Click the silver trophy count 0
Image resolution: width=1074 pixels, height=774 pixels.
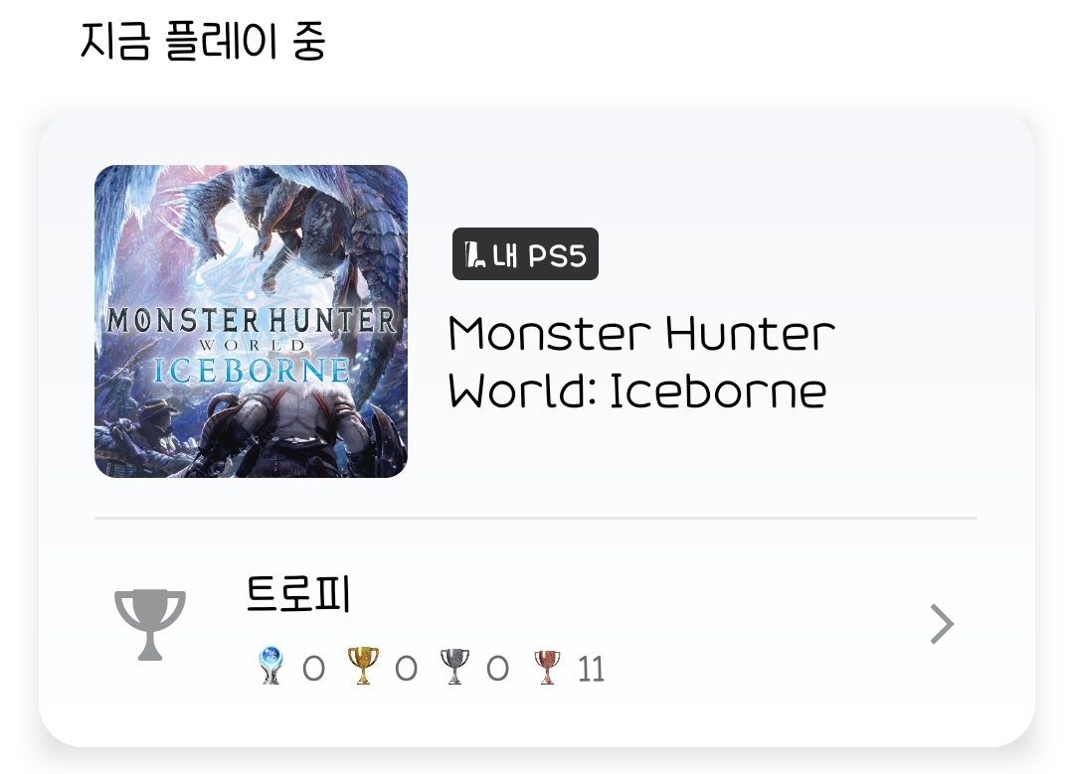pyautogui.click(x=498, y=669)
